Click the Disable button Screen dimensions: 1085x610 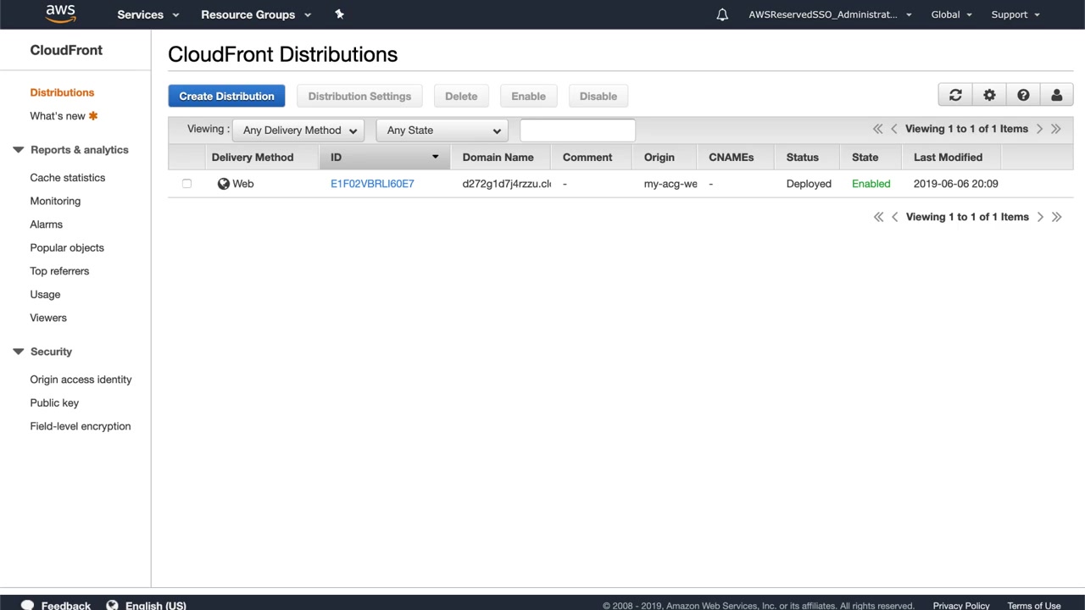598,96
